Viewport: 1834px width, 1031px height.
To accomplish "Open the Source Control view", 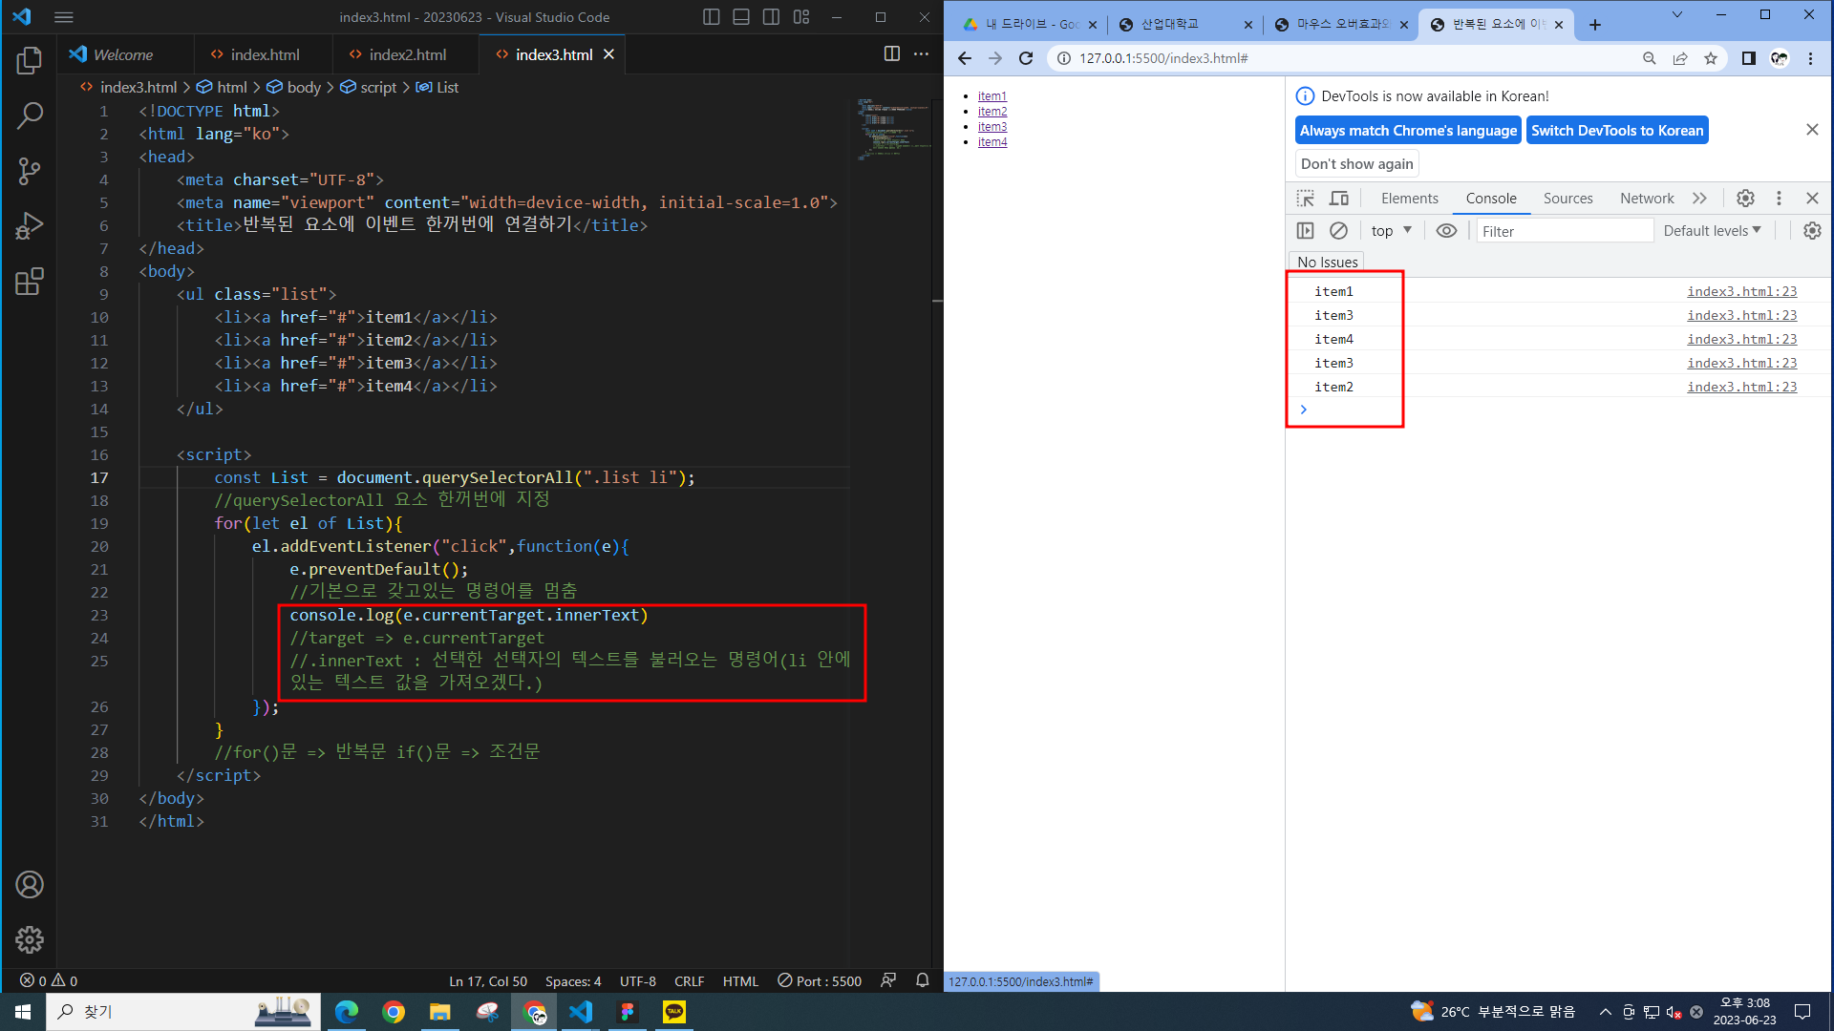I will tap(30, 172).
